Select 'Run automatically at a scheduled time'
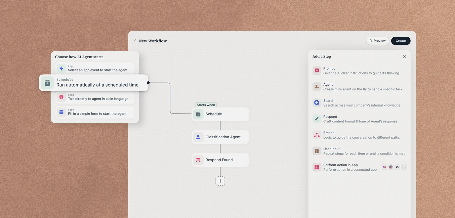 point(98,85)
